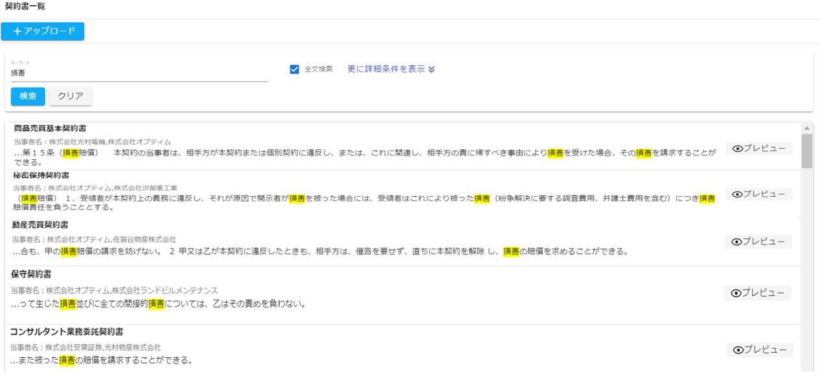Click snippet beginning …って生じた損害並びに全ての間接的損害
The width and height of the screenshot is (820, 376).
point(158,304)
